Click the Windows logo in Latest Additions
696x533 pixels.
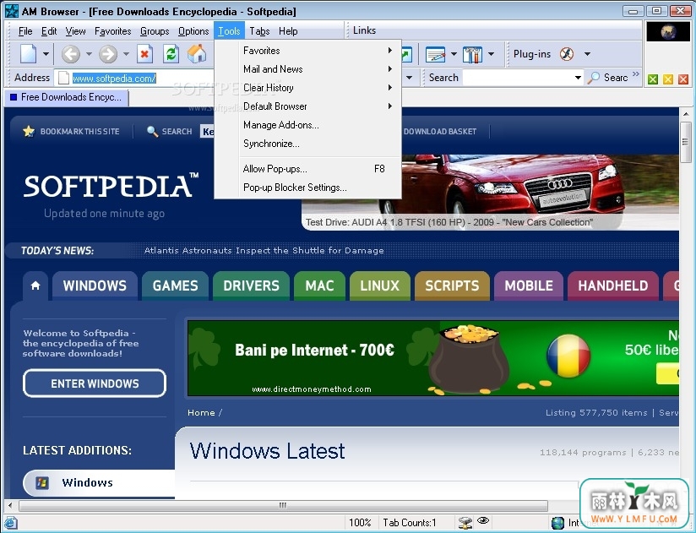[x=42, y=482]
